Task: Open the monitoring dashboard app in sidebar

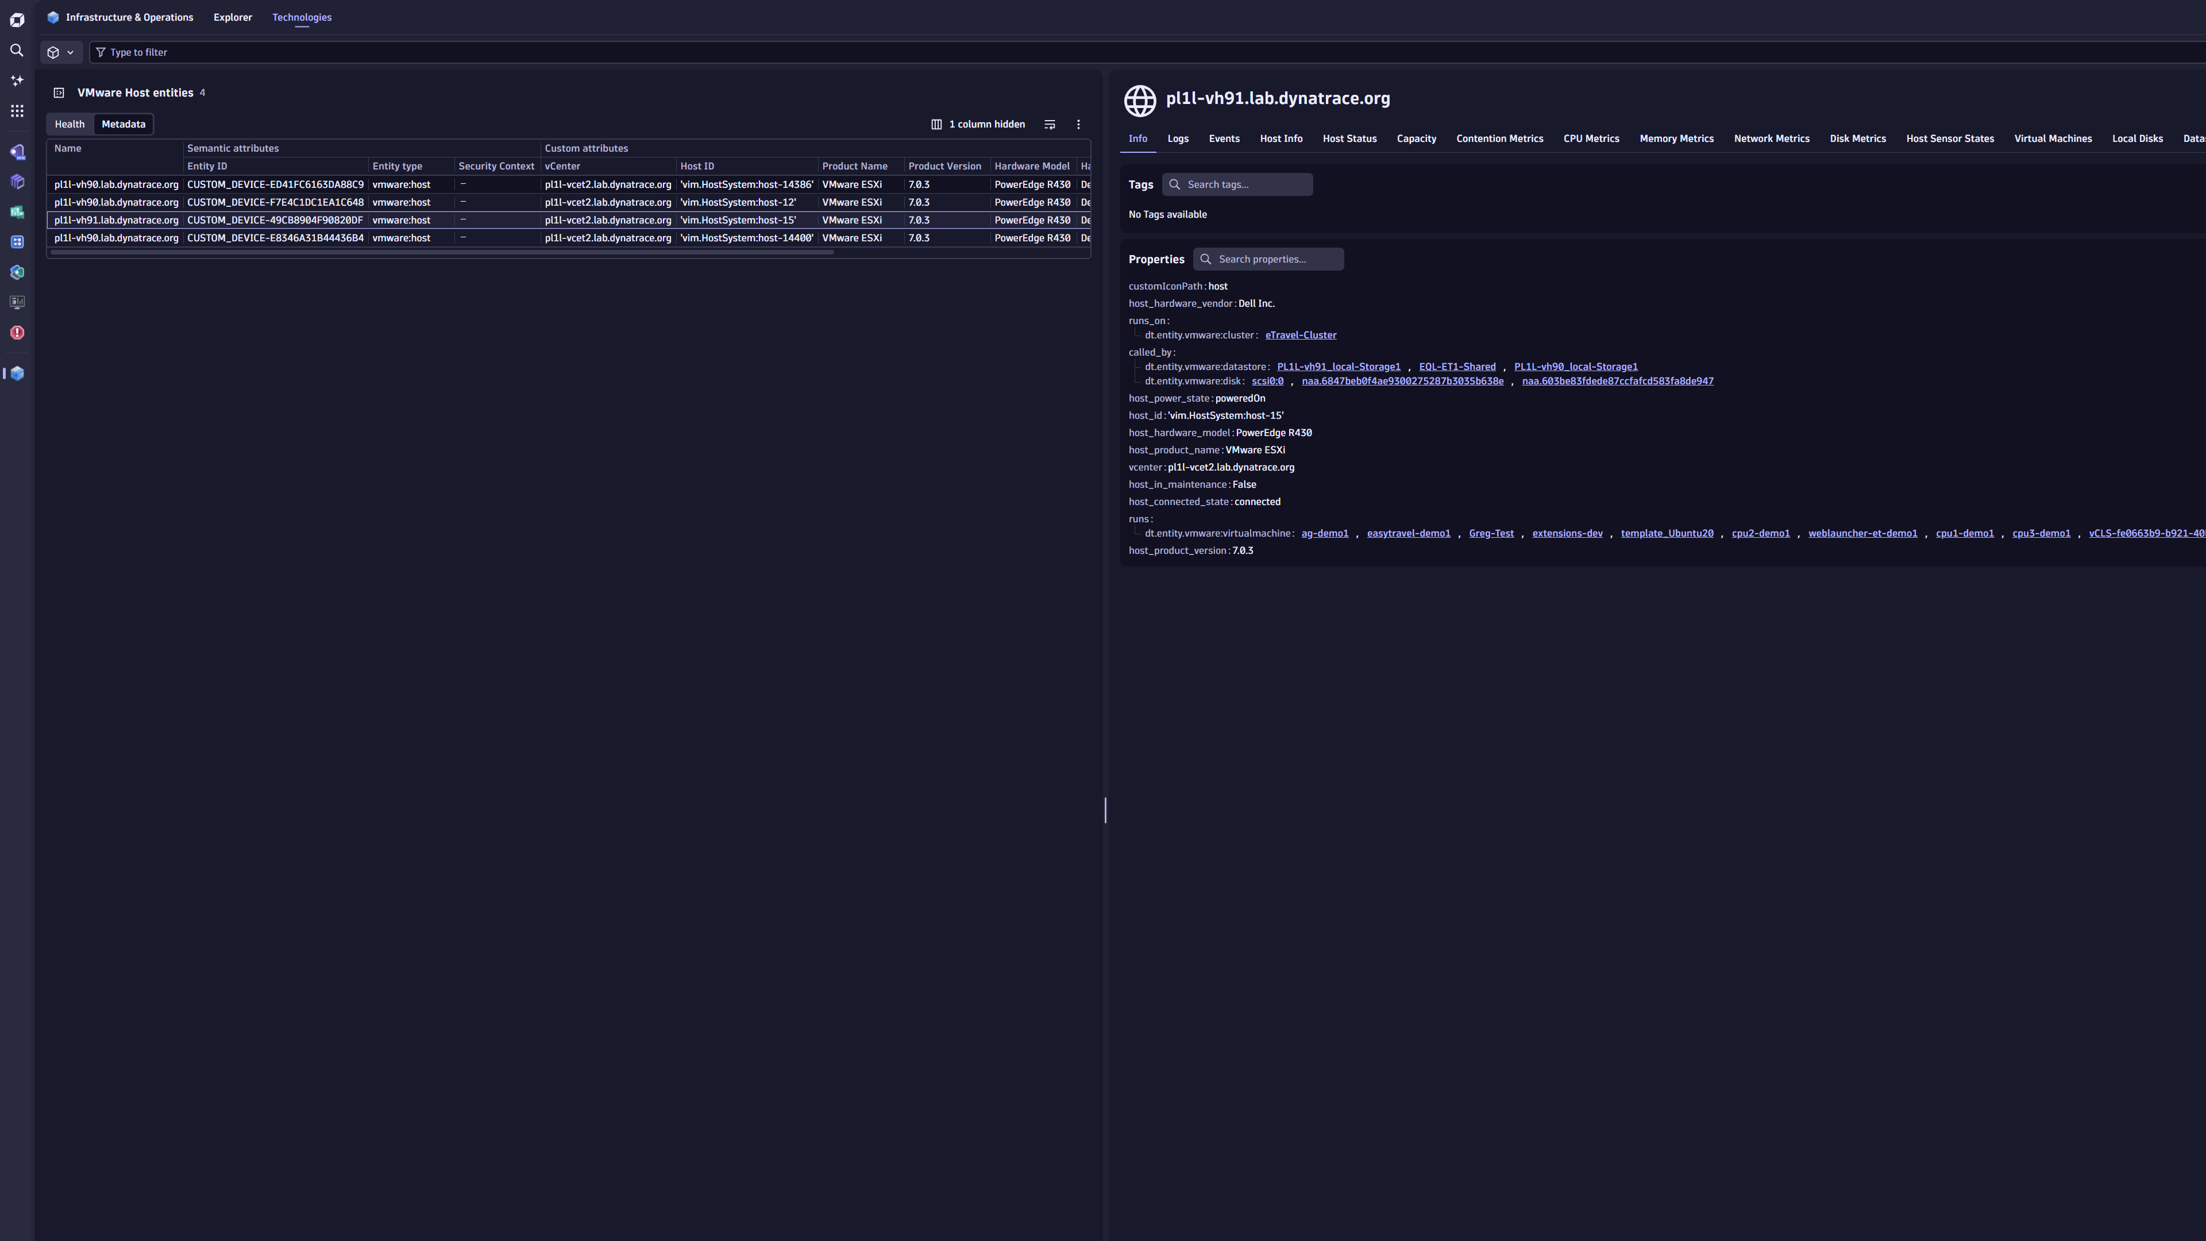Action: 16,302
